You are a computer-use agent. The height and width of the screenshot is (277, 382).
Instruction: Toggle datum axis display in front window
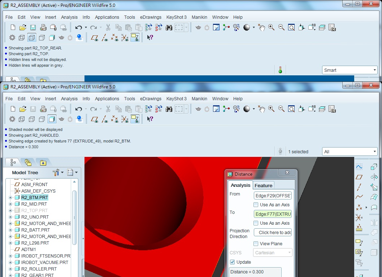(105, 119)
